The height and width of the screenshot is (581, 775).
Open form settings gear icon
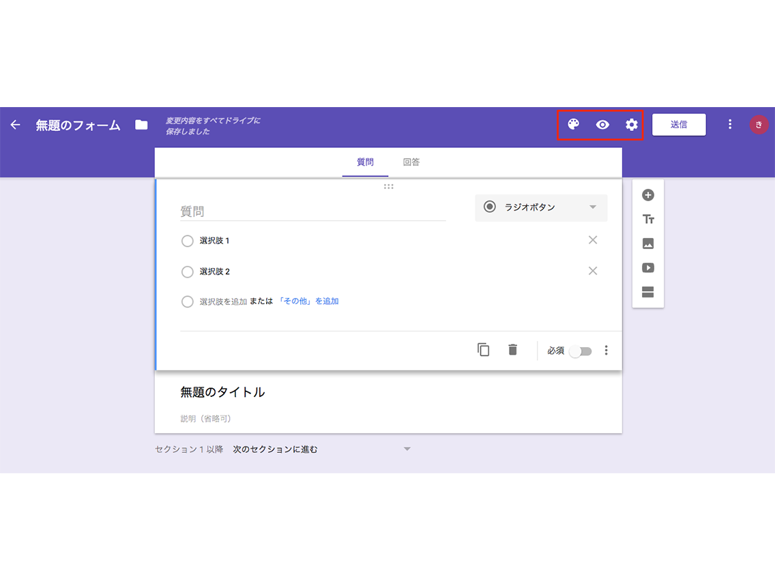click(x=631, y=125)
